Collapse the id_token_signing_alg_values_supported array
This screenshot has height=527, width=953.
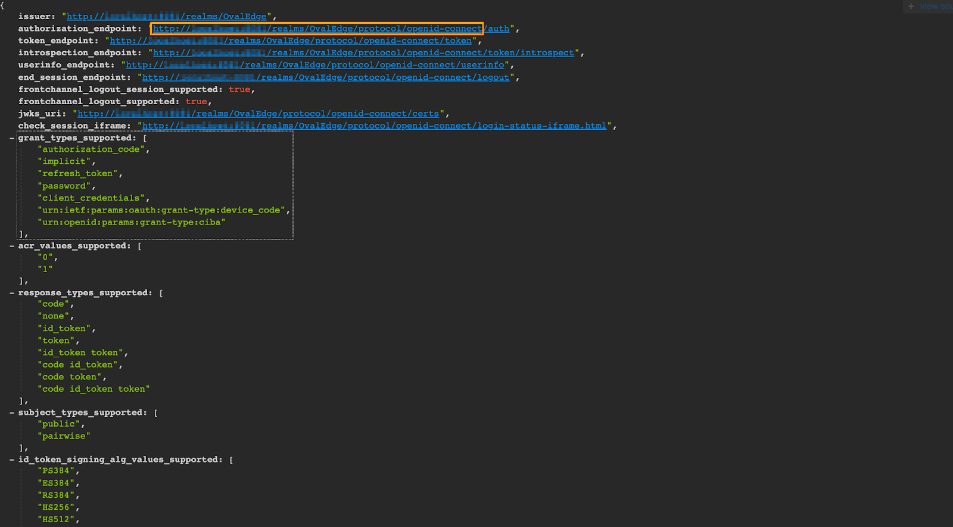12,460
